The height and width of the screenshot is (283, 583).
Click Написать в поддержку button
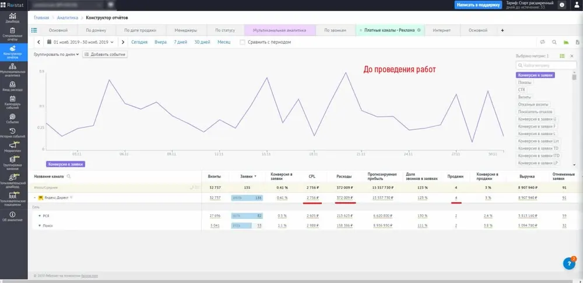click(x=478, y=5)
